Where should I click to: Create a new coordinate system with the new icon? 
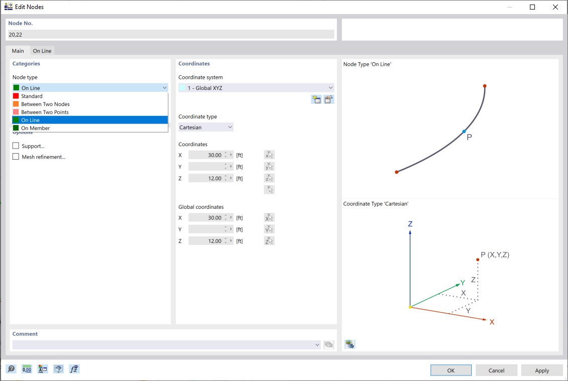tap(316, 99)
